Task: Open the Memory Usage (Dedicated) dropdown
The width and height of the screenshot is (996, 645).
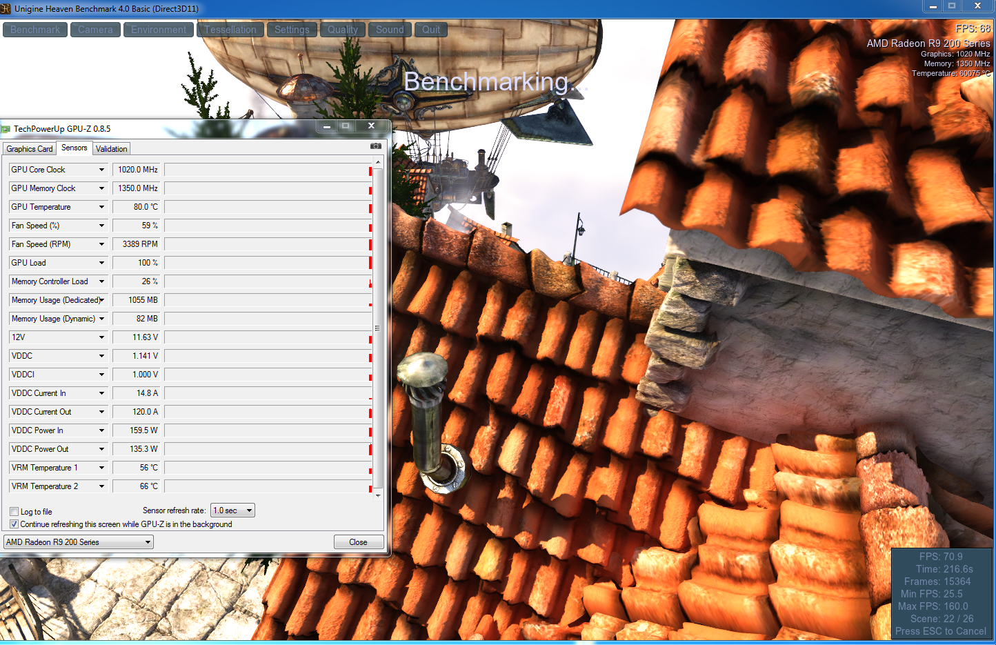Action: [101, 300]
